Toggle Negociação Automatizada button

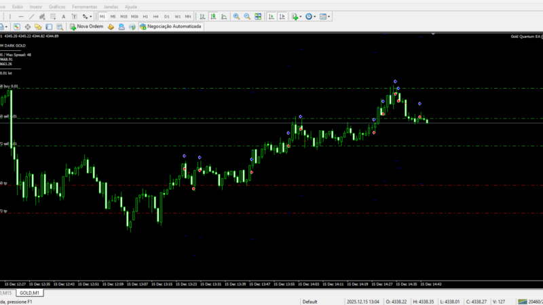171,26
